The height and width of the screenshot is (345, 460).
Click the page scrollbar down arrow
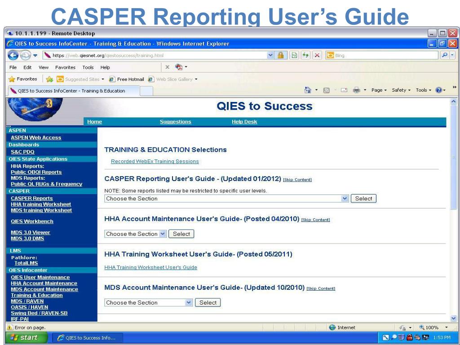454,318
